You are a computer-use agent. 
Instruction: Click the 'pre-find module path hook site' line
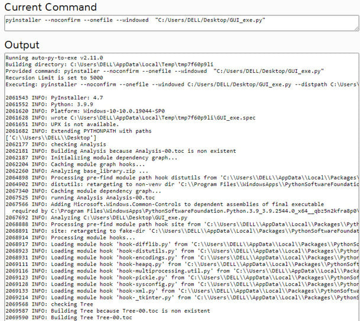coord(182,224)
